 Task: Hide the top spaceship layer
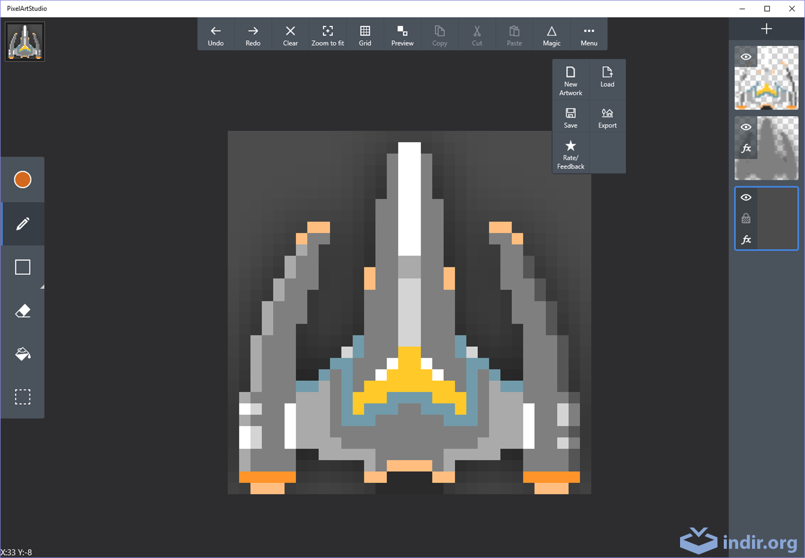tap(746, 57)
